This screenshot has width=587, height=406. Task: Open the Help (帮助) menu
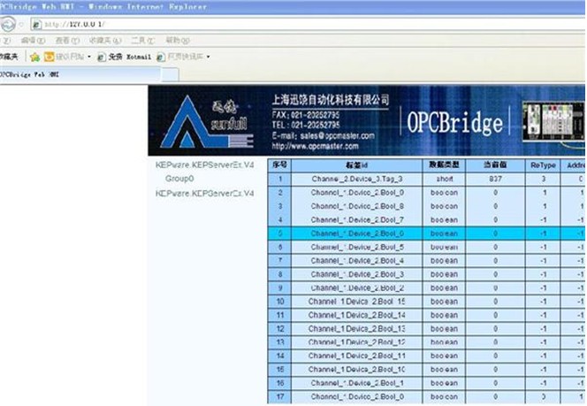177,41
